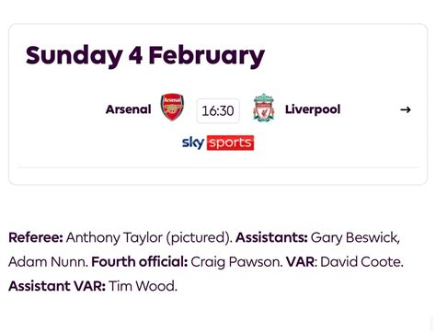Click VAR name David Coote
436x332 pixels.
click(x=361, y=262)
